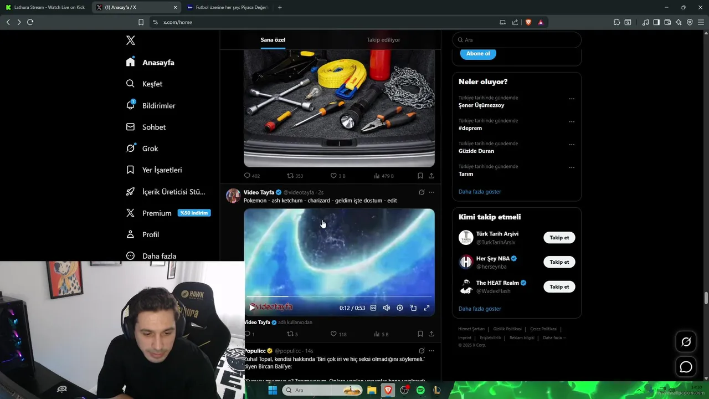This screenshot has width=709, height=399.
Task: Open Grok from the sidebar
Action: (x=142, y=149)
